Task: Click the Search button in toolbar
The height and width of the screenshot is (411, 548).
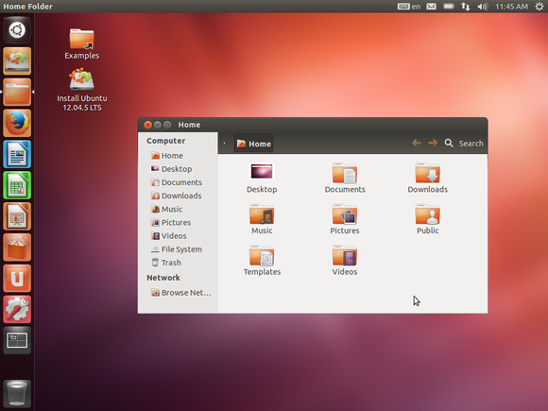Action: tap(464, 144)
